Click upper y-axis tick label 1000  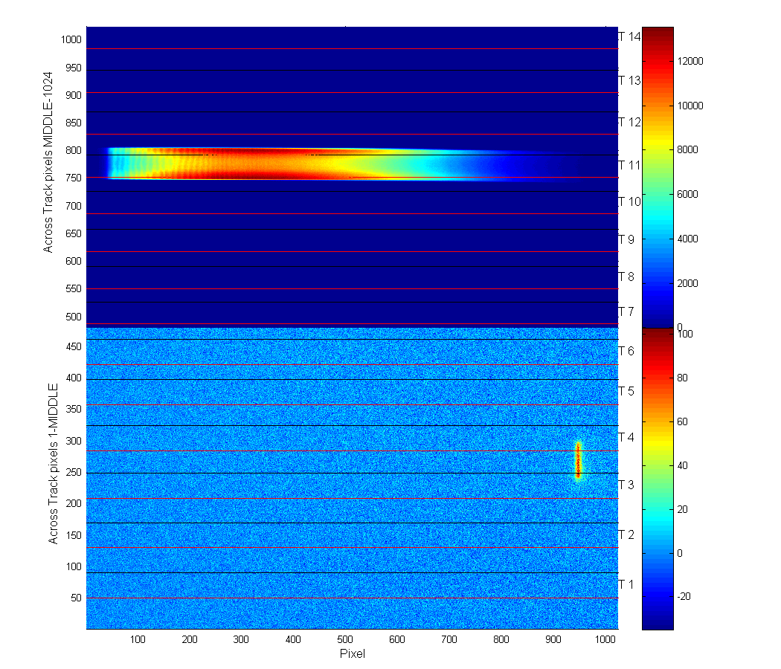coord(71,40)
